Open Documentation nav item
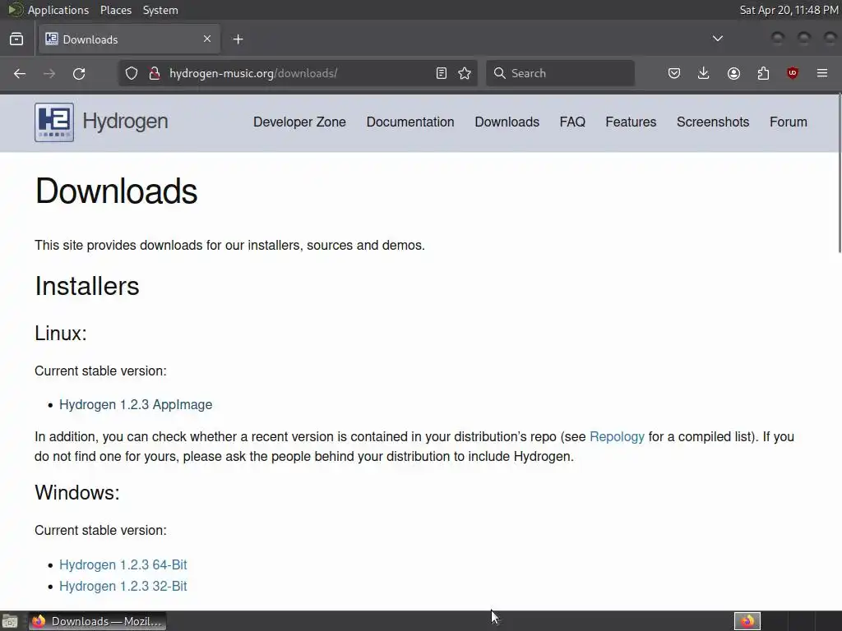The height and width of the screenshot is (631, 842). point(410,122)
